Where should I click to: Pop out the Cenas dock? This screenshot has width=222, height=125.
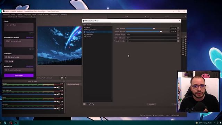coord(185,17)
